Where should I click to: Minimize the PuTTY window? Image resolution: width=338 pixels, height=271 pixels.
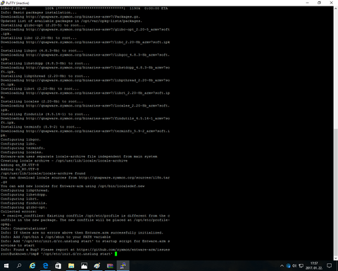(307, 3)
